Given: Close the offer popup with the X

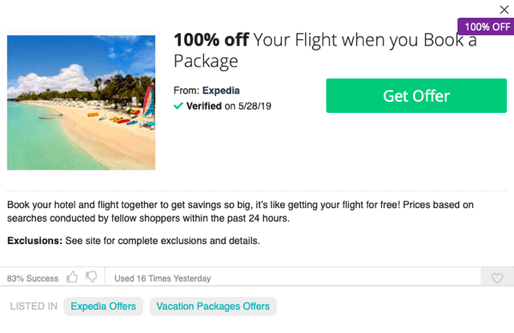Looking at the screenshot, I should pos(504,9).
